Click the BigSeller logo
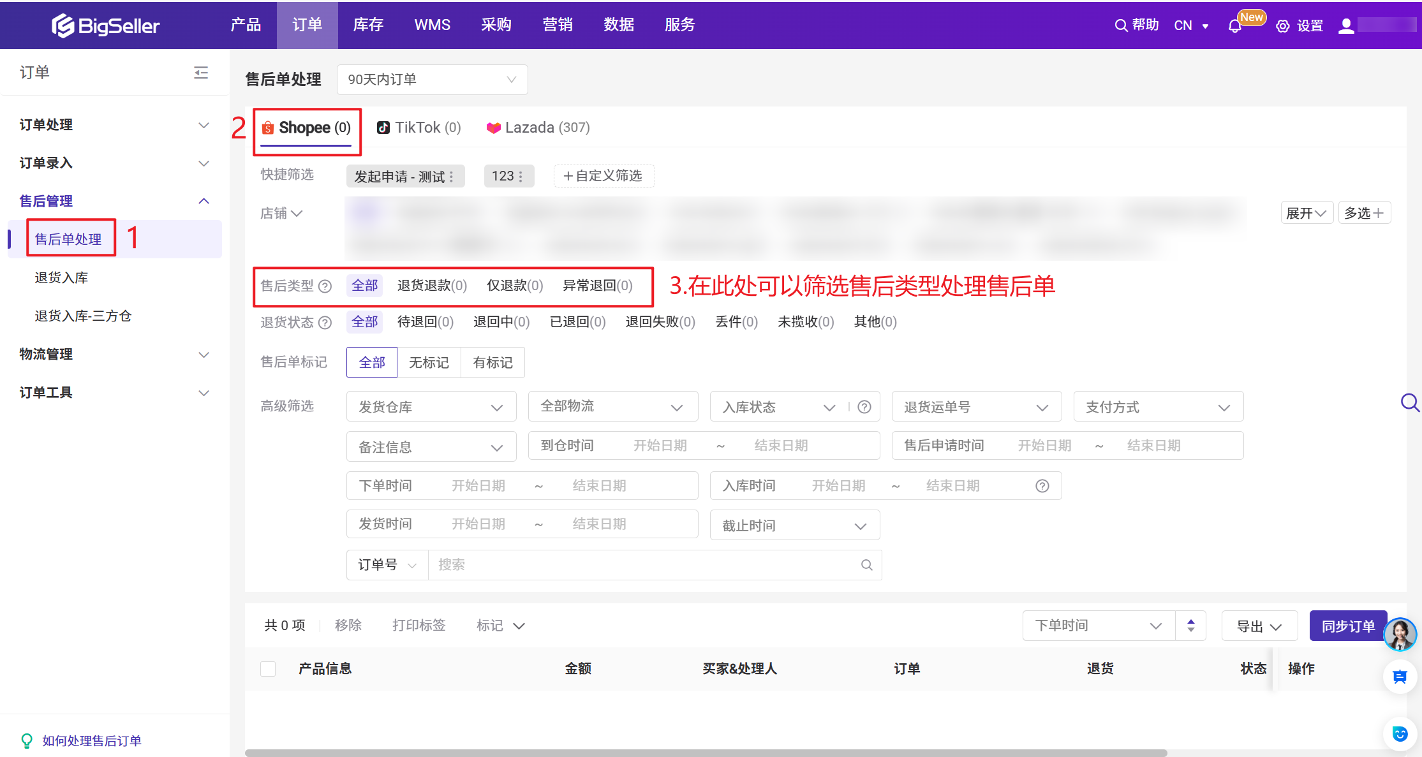The image size is (1422, 757). [x=105, y=26]
